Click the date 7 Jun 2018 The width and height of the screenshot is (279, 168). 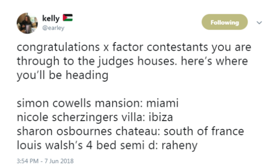[59, 161]
